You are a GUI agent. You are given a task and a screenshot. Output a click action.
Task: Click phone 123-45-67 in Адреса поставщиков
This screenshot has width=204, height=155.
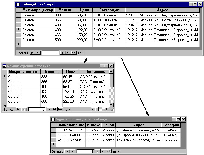[x=171, y=130]
